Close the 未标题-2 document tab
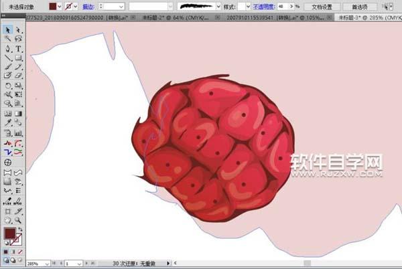 click(x=217, y=17)
